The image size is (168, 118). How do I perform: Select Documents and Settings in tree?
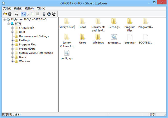(34, 36)
